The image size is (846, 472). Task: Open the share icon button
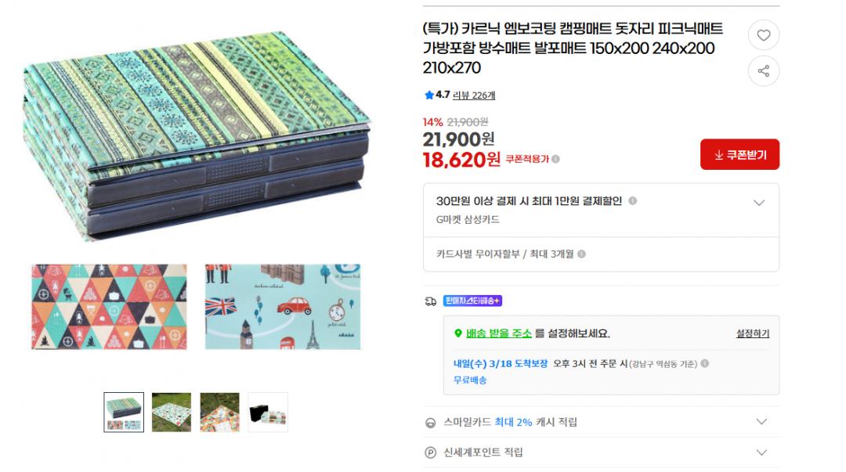(763, 70)
